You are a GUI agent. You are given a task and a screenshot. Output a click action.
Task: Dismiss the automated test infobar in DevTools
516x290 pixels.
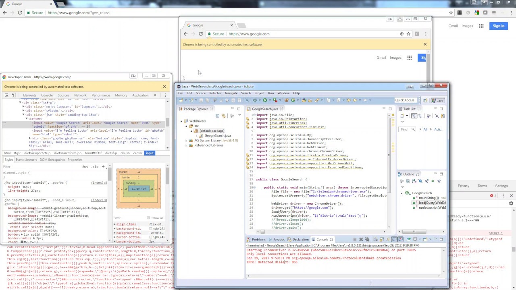pyautogui.click(x=164, y=87)
